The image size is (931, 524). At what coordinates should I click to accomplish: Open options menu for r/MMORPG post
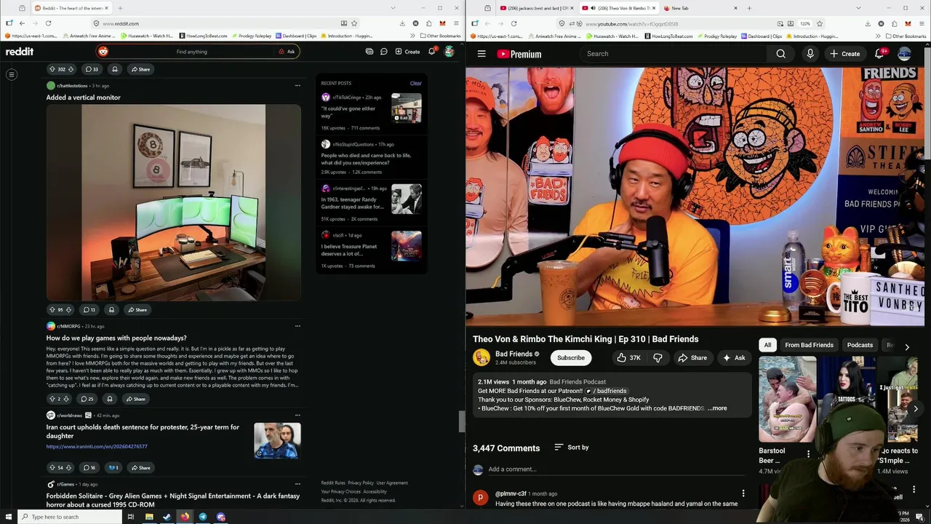[297, 326]
